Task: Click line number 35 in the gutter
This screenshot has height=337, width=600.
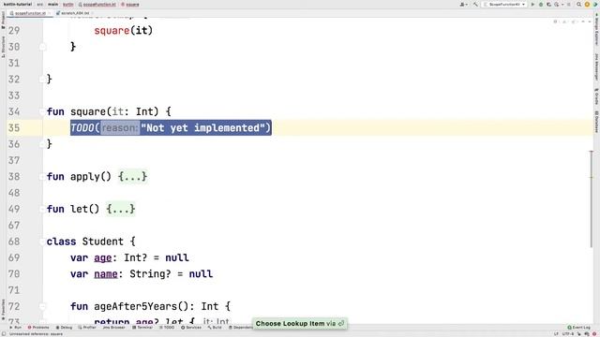Action: (14, 128)
